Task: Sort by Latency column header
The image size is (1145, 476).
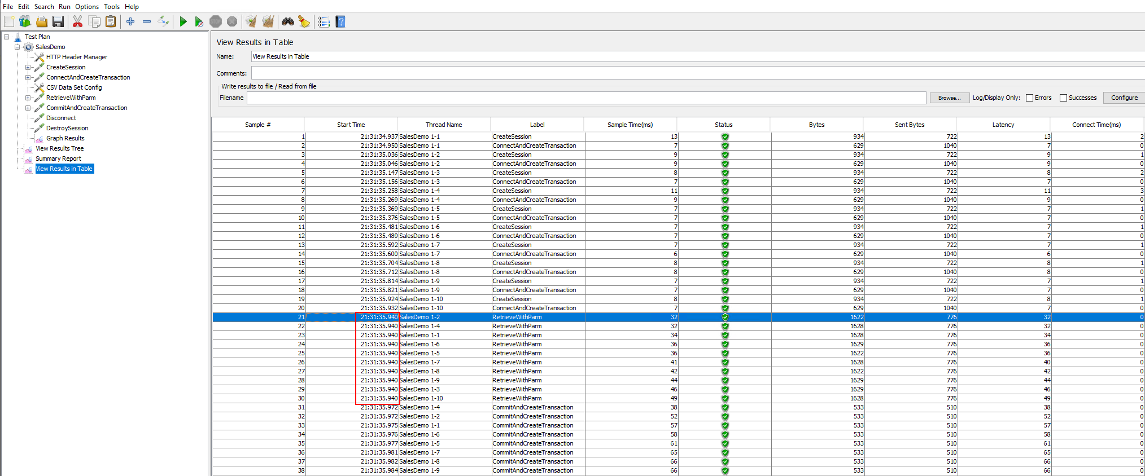Action: (x=1003, y=125)
